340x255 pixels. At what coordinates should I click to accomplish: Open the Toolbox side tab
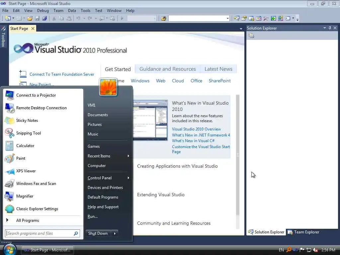pyautogui.click(x=3, y=37)
